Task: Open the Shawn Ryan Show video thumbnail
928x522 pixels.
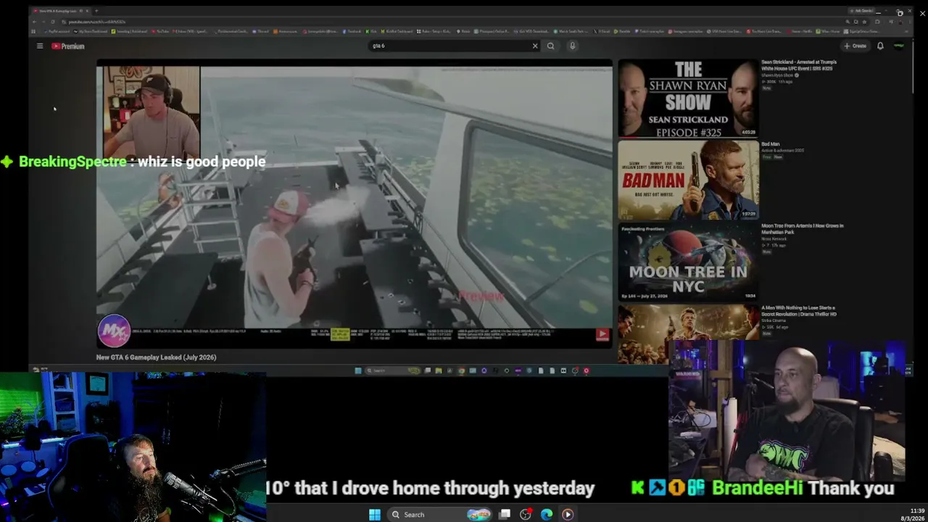Action: (x=688, y=99)
